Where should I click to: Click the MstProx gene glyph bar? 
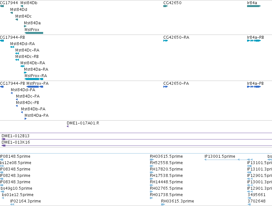34,33
